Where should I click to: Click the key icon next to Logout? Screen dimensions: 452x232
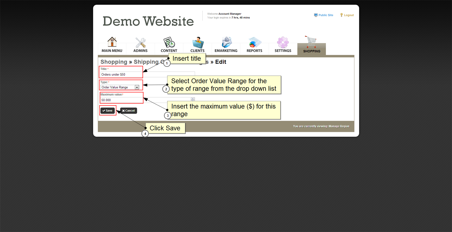341,15
